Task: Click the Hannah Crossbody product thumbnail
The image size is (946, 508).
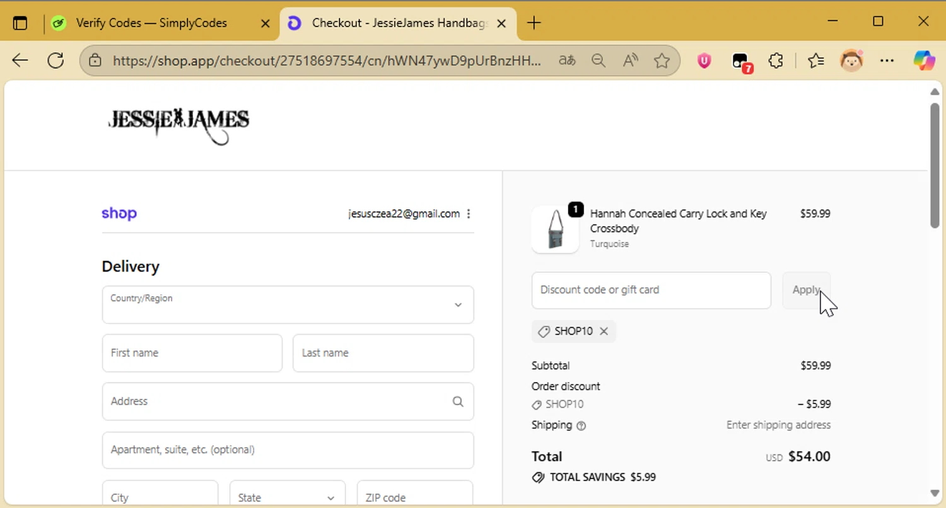Action: tap(556, 229)
